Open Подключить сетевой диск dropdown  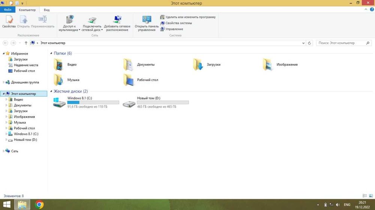click(x=92, y=23)
